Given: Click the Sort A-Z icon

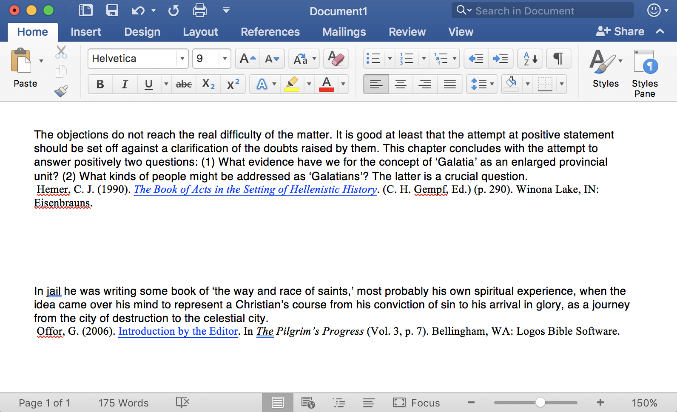Looking at the screenshot, I should pos(530,59).
